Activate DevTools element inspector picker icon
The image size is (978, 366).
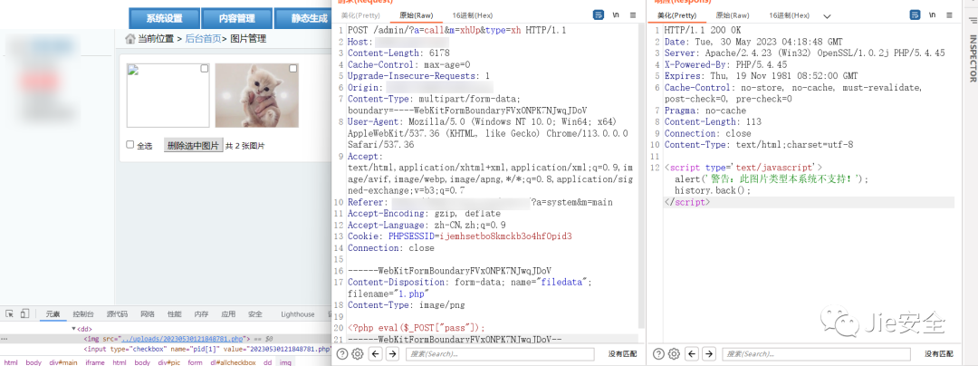(10, 313)
